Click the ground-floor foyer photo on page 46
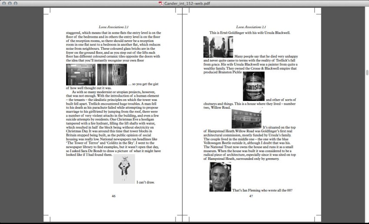Image resolution: width=369 pixels, height=224 pixels. tap(81, 75)
